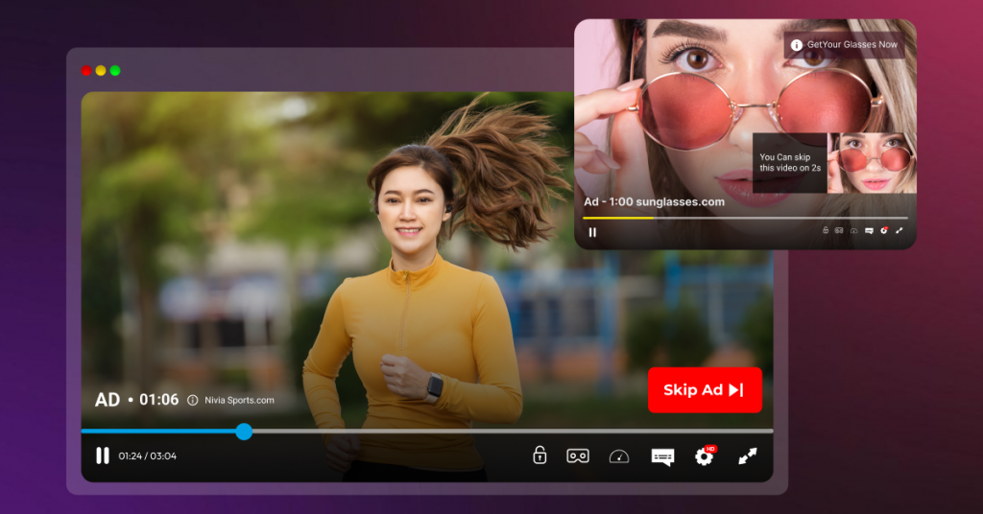Click the green window maximize dot
The height and width of the screenshot is (514, 983).
tap(115, 71)
